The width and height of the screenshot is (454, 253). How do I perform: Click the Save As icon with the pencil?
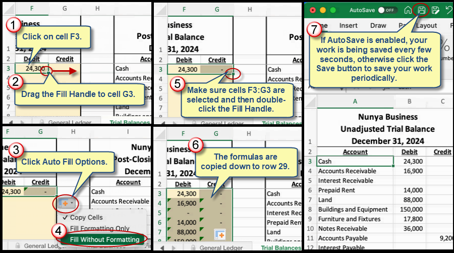[435, 10]
